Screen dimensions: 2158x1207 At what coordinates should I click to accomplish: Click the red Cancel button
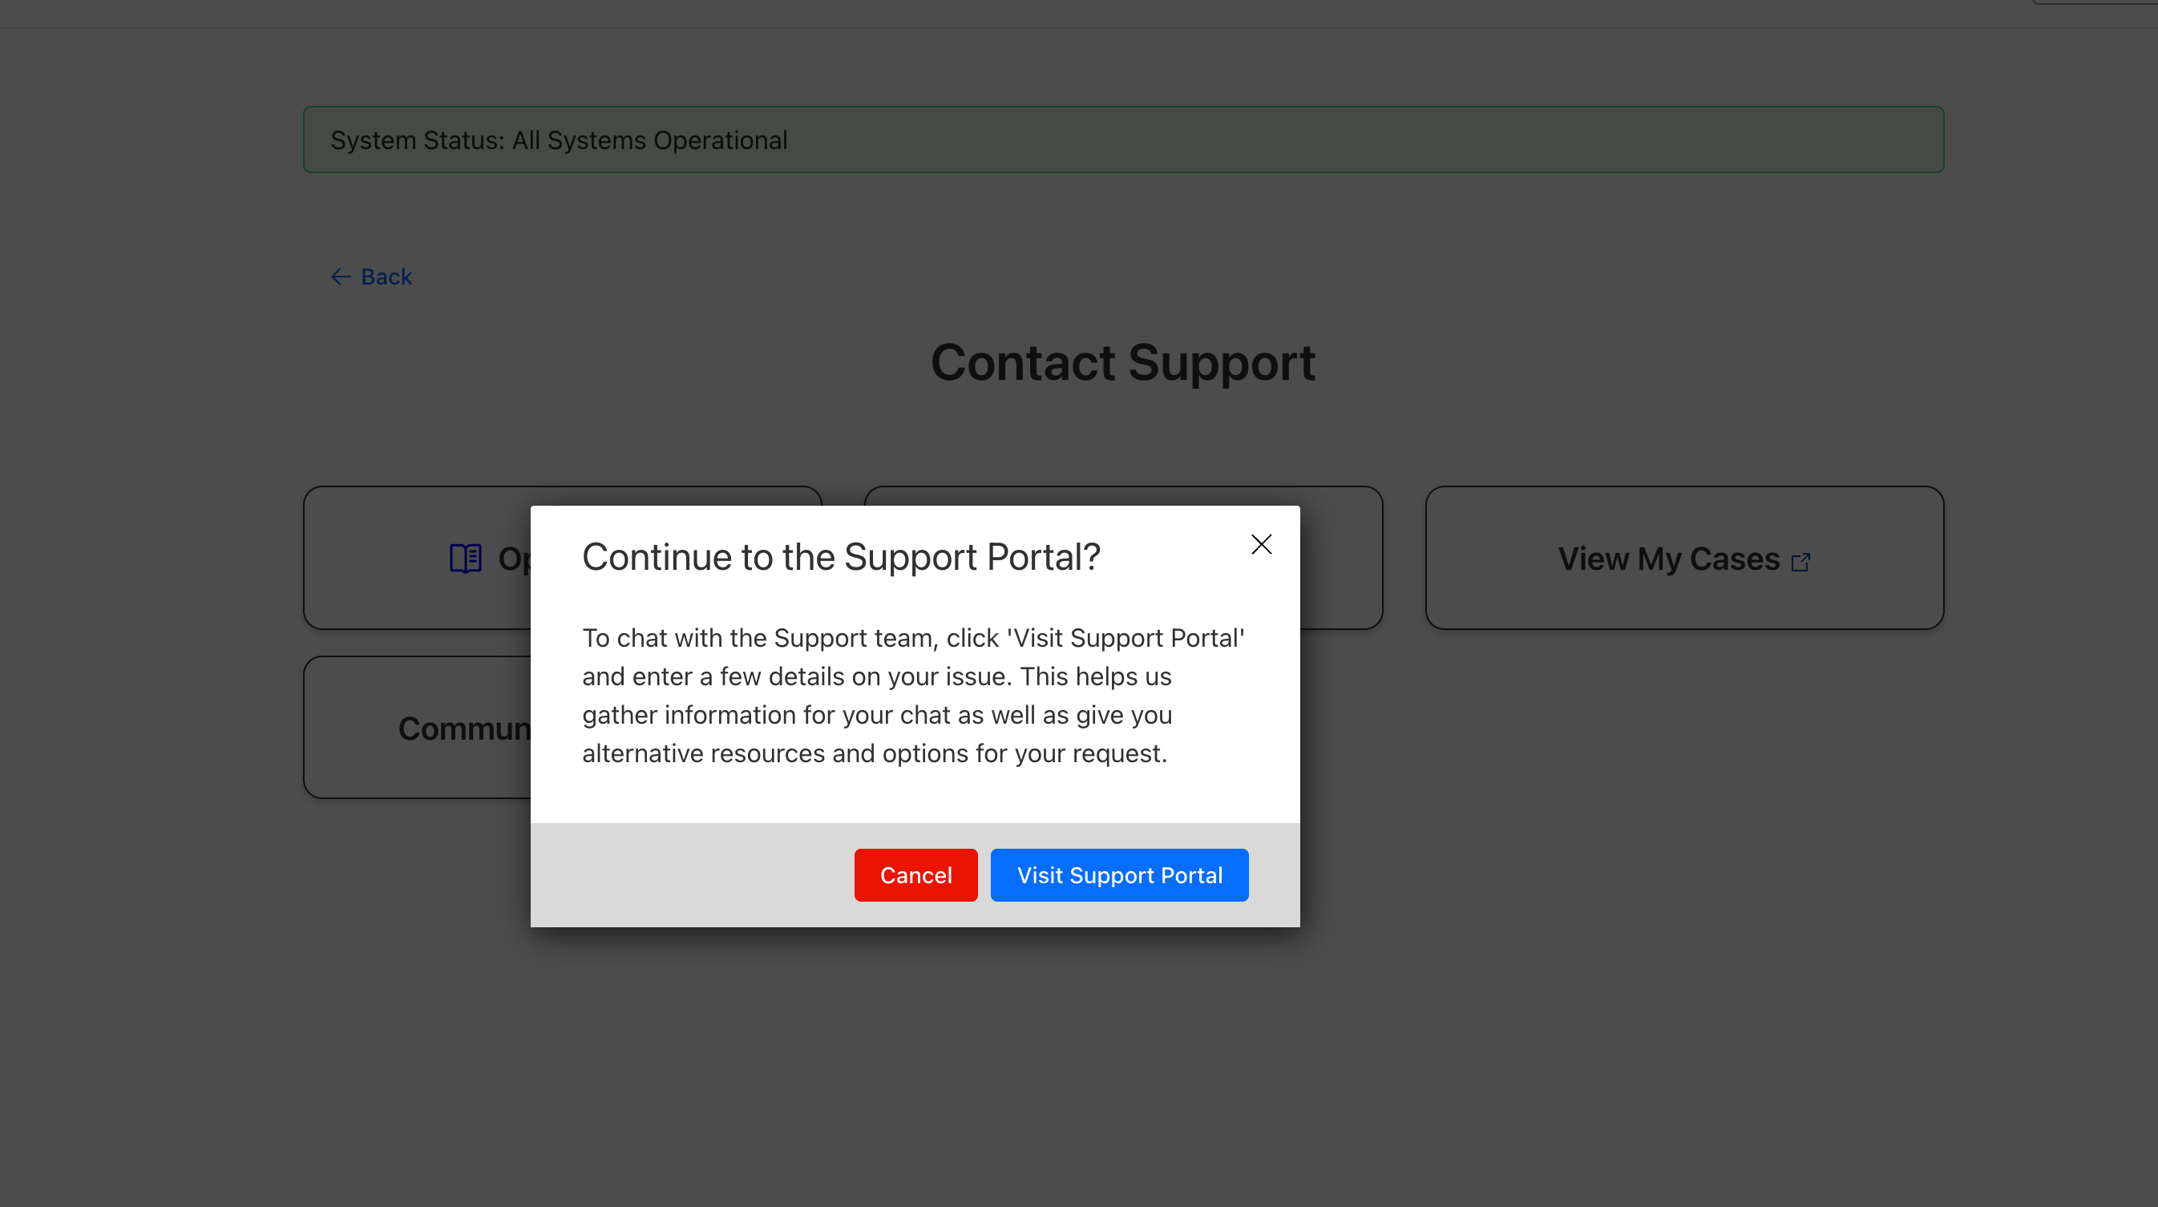pyautogui.click(x=915, y=874)
